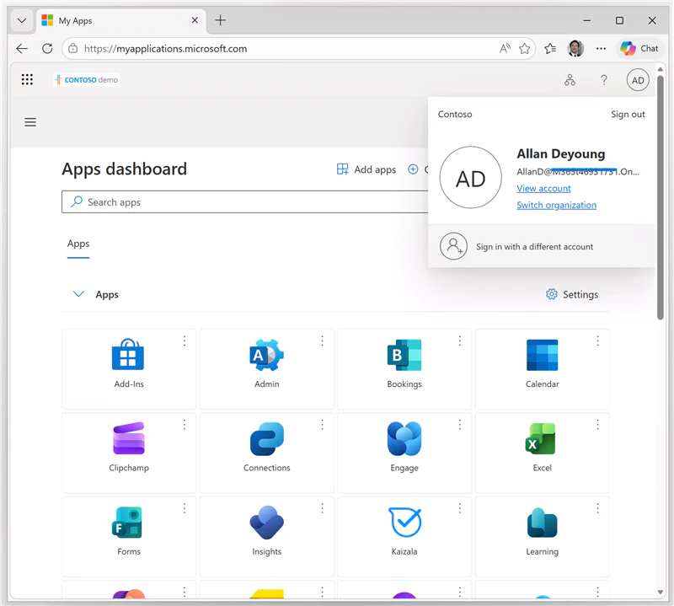This screenshot has width=674, height=606.
Task: Open the tab actions dropdown chevron
Action: pyautogui.click(x=22, y=20)
